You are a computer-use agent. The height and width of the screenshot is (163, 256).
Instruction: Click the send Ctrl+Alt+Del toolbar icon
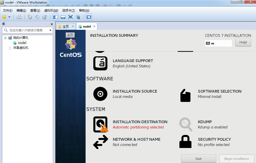tap(19, 17)
